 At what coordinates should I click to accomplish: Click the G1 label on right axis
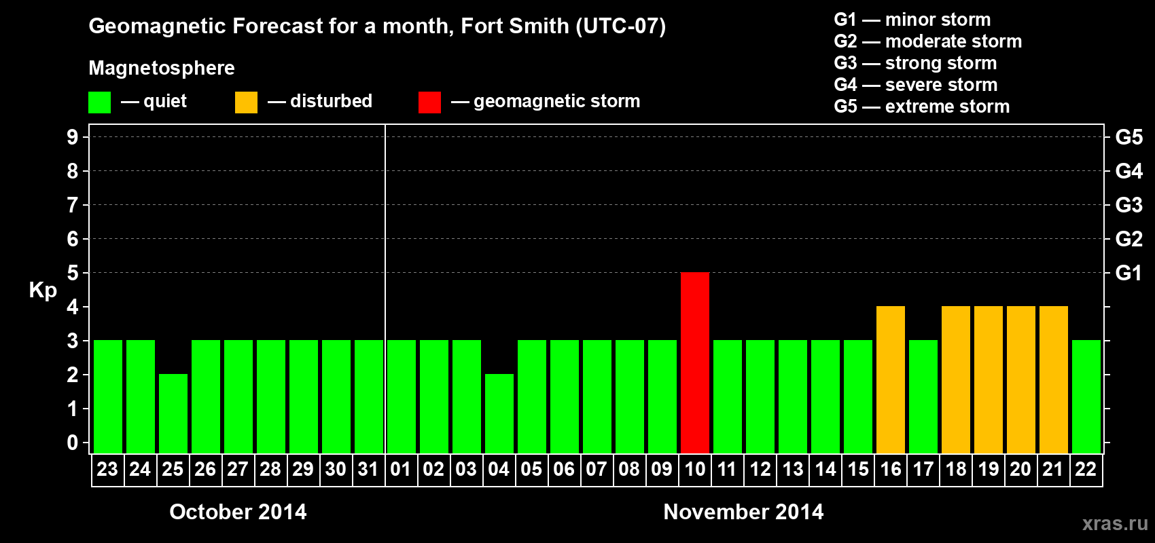click(x=1129, y=273)
